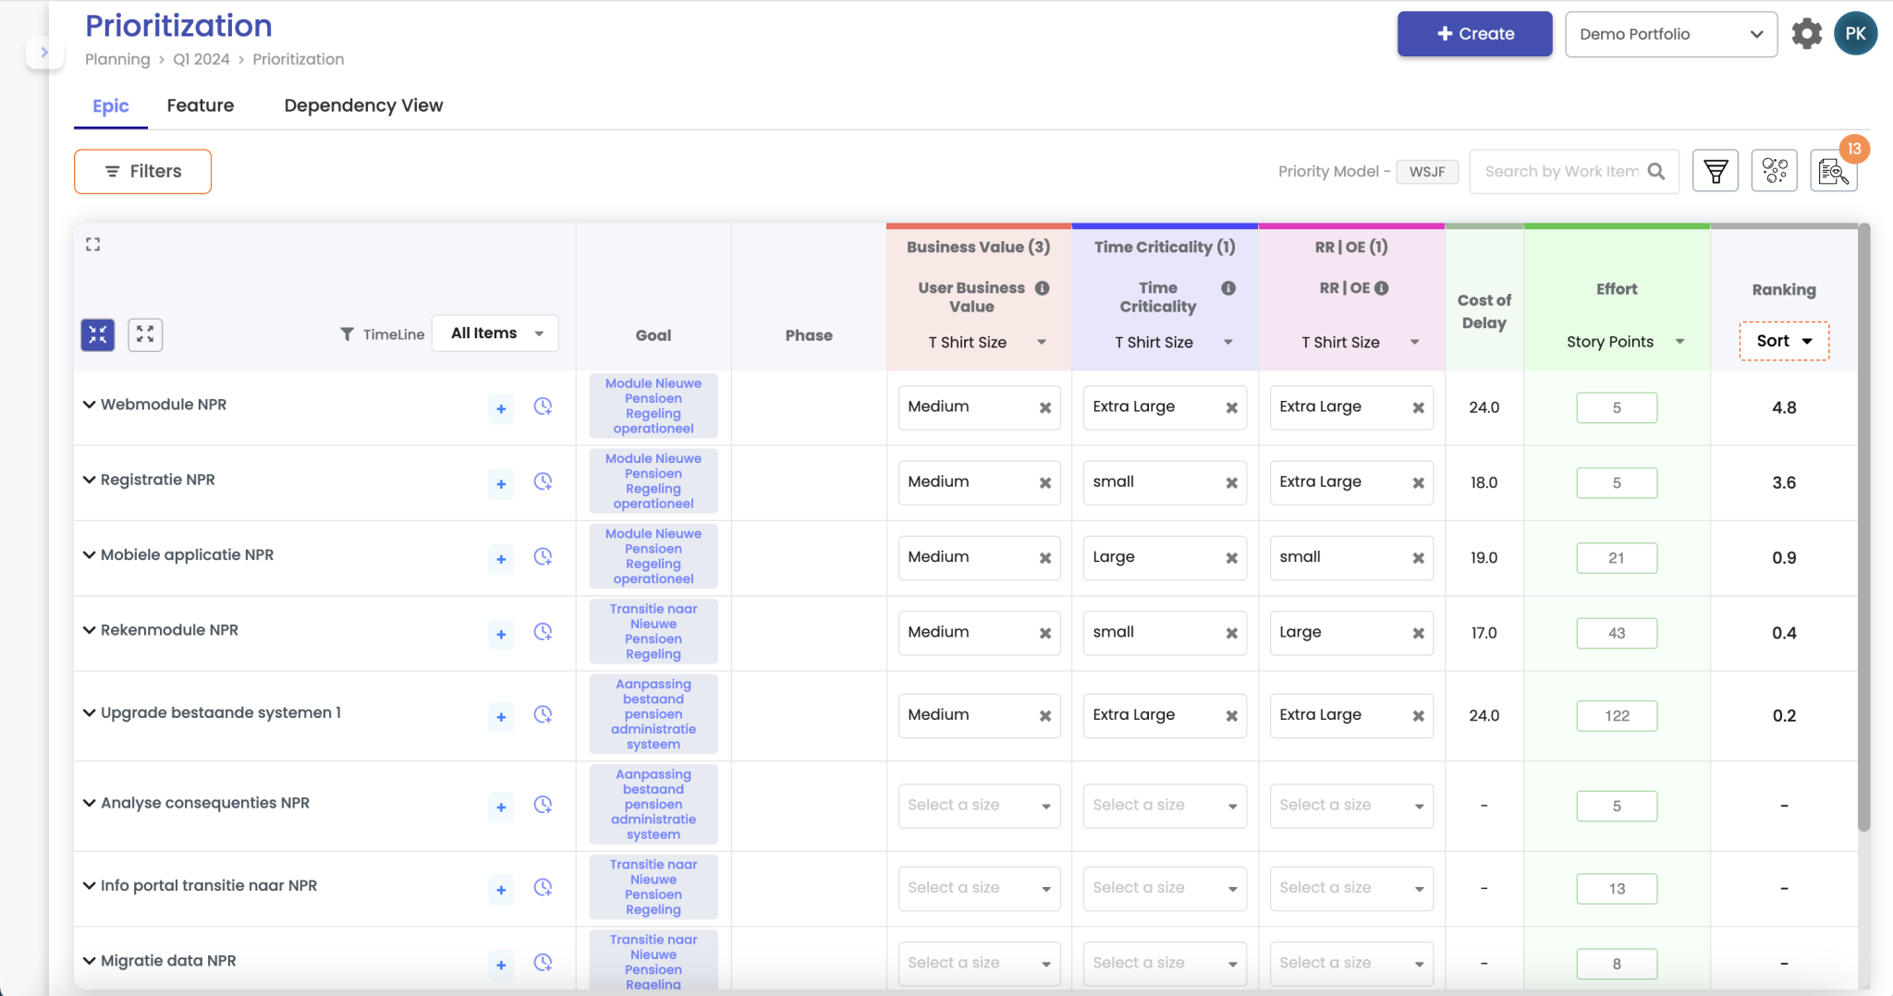Click the info icon beside User Business Value
Image resolution: width=1893 pixels, height=996 pixels.
tap(1042, 288)
